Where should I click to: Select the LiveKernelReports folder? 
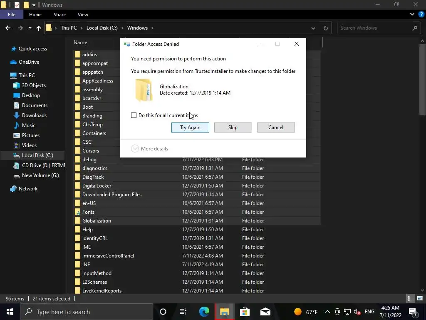click(x=197, y=290)
